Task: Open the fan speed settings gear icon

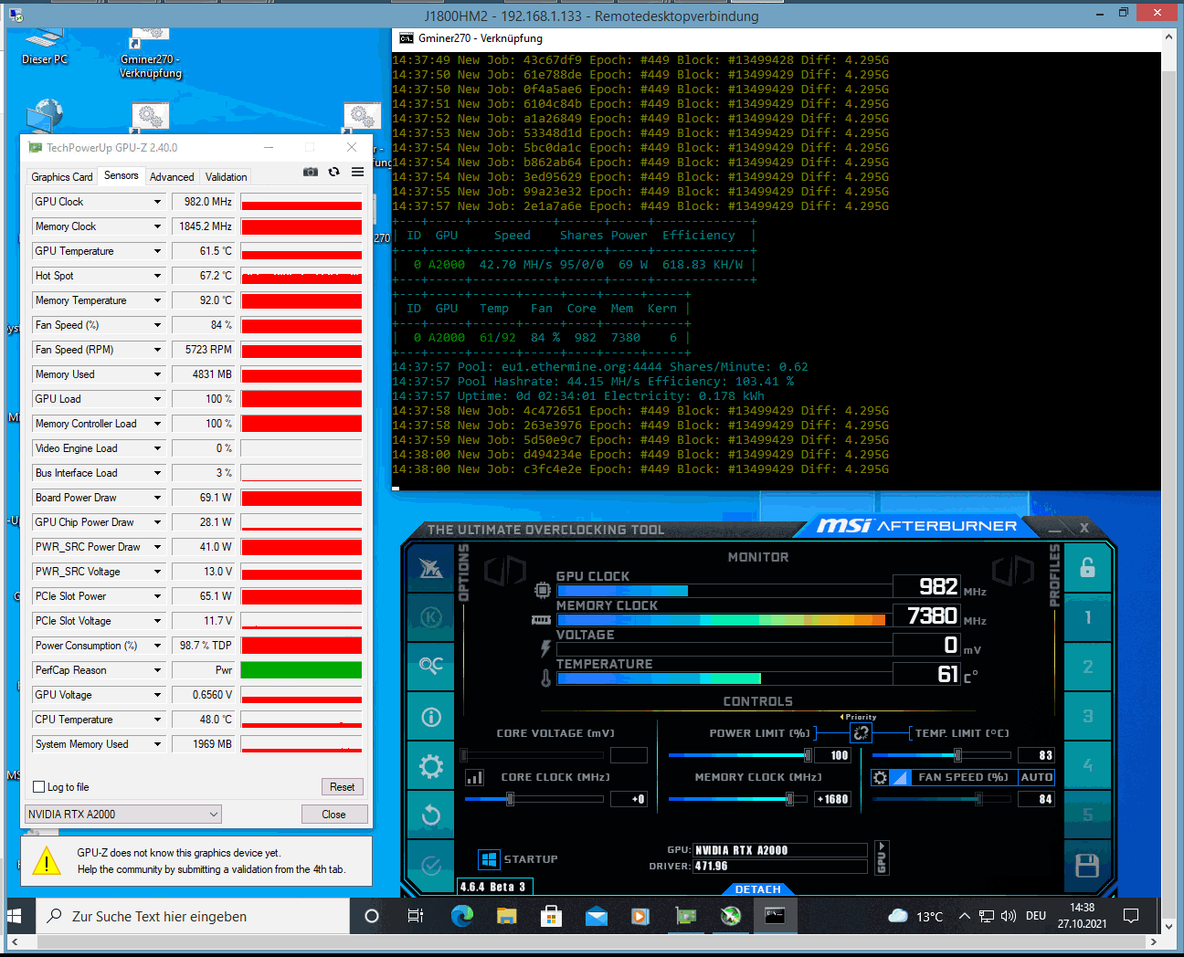Action: tap(880, 777)
